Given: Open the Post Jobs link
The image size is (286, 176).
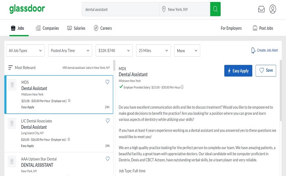Looking at the screenshot, I should tap(263, 28).
